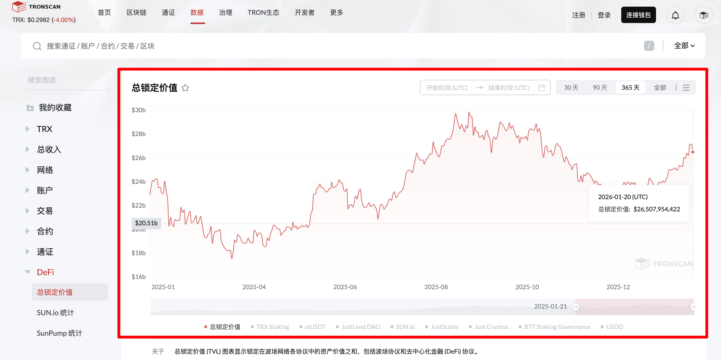Viewport: 721px width, 360px height.
Task: Click the 注册 link
Action: click(578, 15)
